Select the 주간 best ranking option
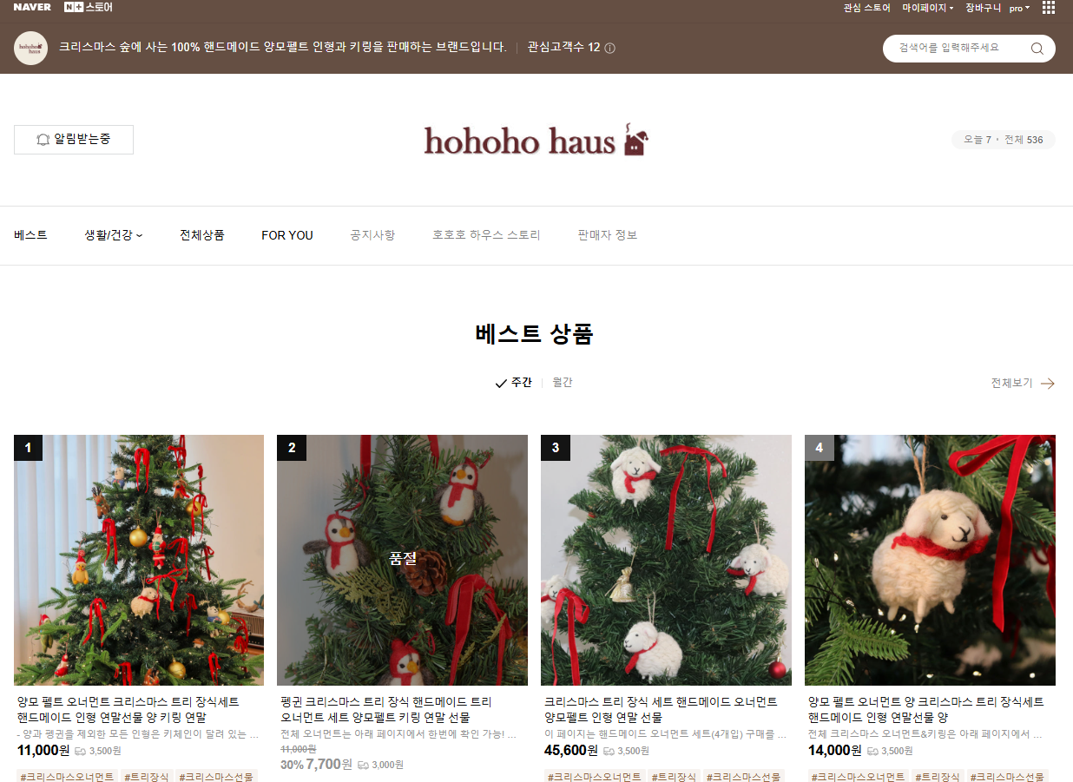 [513, 383]
